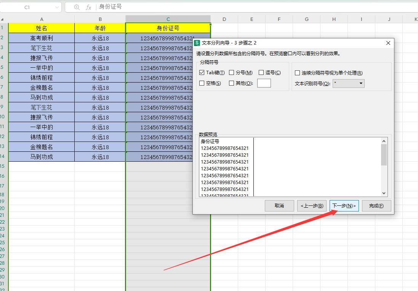
Task: Click 笔下生花 cell in row 9
Action: [42, 108]
